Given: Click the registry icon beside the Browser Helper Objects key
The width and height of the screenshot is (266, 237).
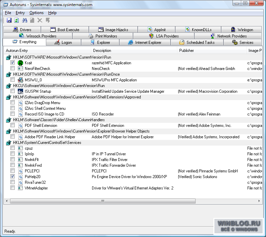Looking at the screenshot, I should [8, 131].
